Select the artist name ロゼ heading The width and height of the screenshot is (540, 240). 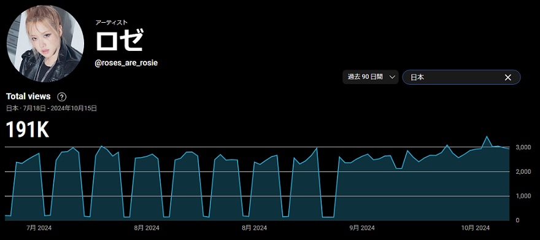coord(120,40)
